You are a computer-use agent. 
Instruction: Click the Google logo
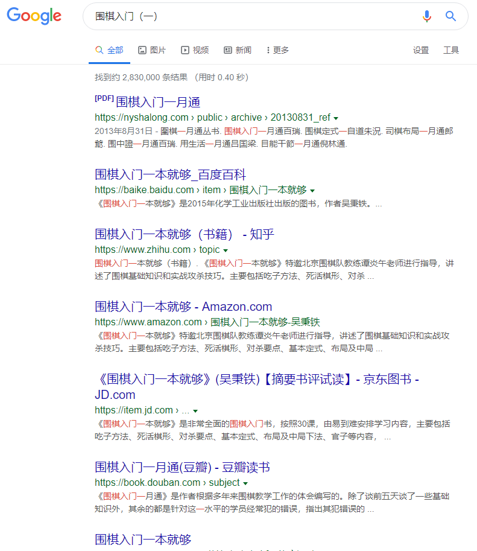point(34,16)
